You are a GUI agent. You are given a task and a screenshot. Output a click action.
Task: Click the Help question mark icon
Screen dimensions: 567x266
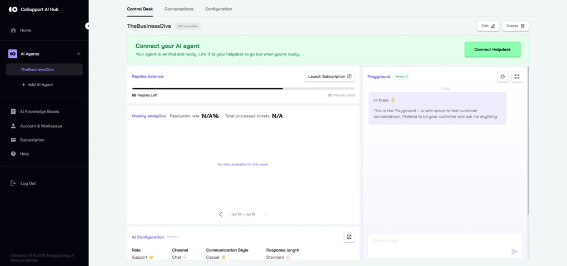point(13,154)
